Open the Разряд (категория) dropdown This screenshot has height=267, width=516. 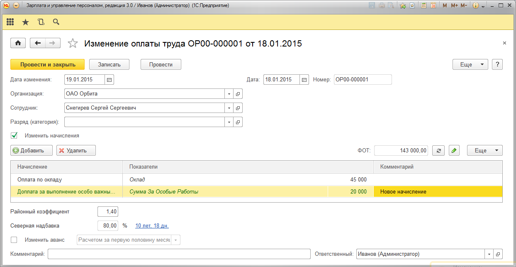click(229, 122)
